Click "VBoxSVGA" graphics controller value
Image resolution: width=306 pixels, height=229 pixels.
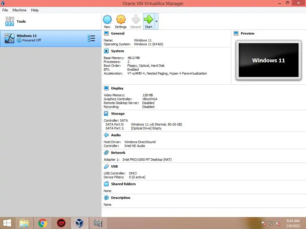pyautogui.click(x=150, y=99)
